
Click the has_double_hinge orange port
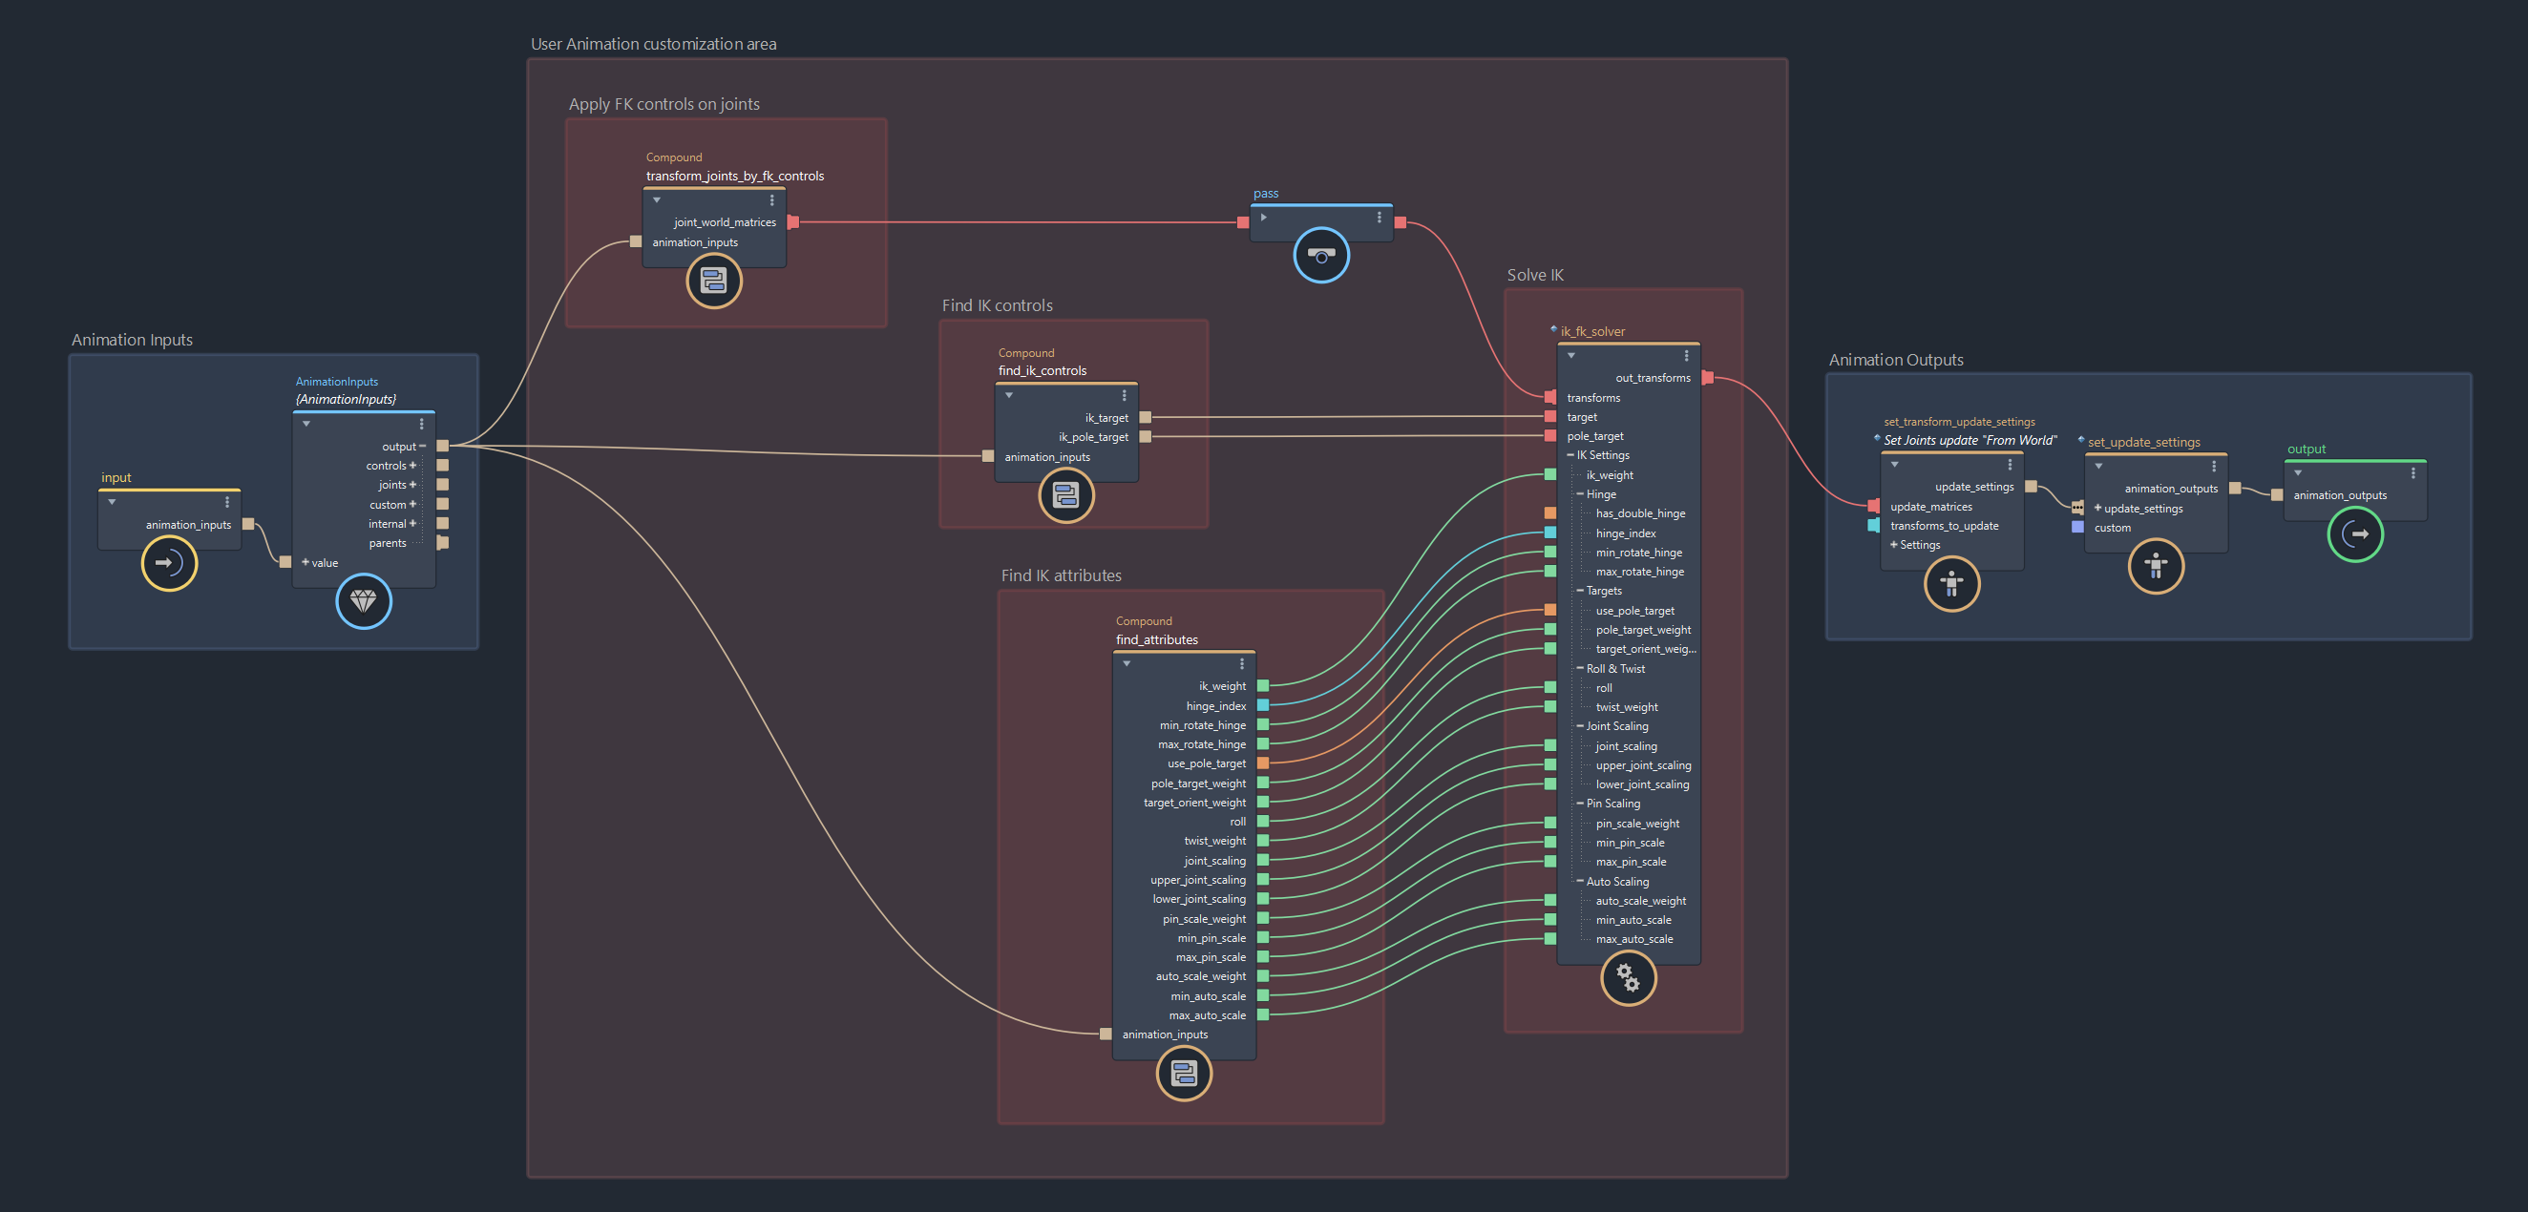pos(1549,513)
